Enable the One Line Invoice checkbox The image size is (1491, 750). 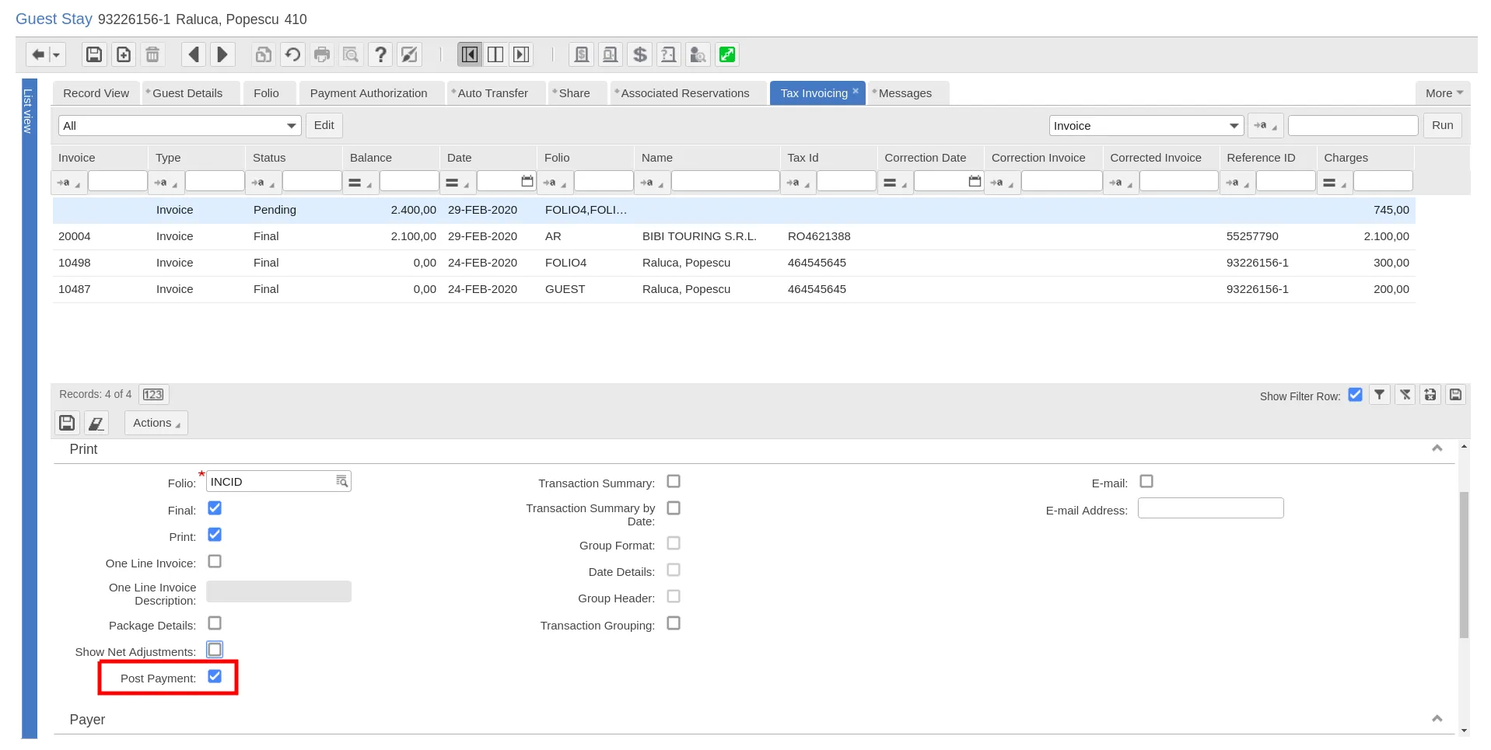point(215,561)
